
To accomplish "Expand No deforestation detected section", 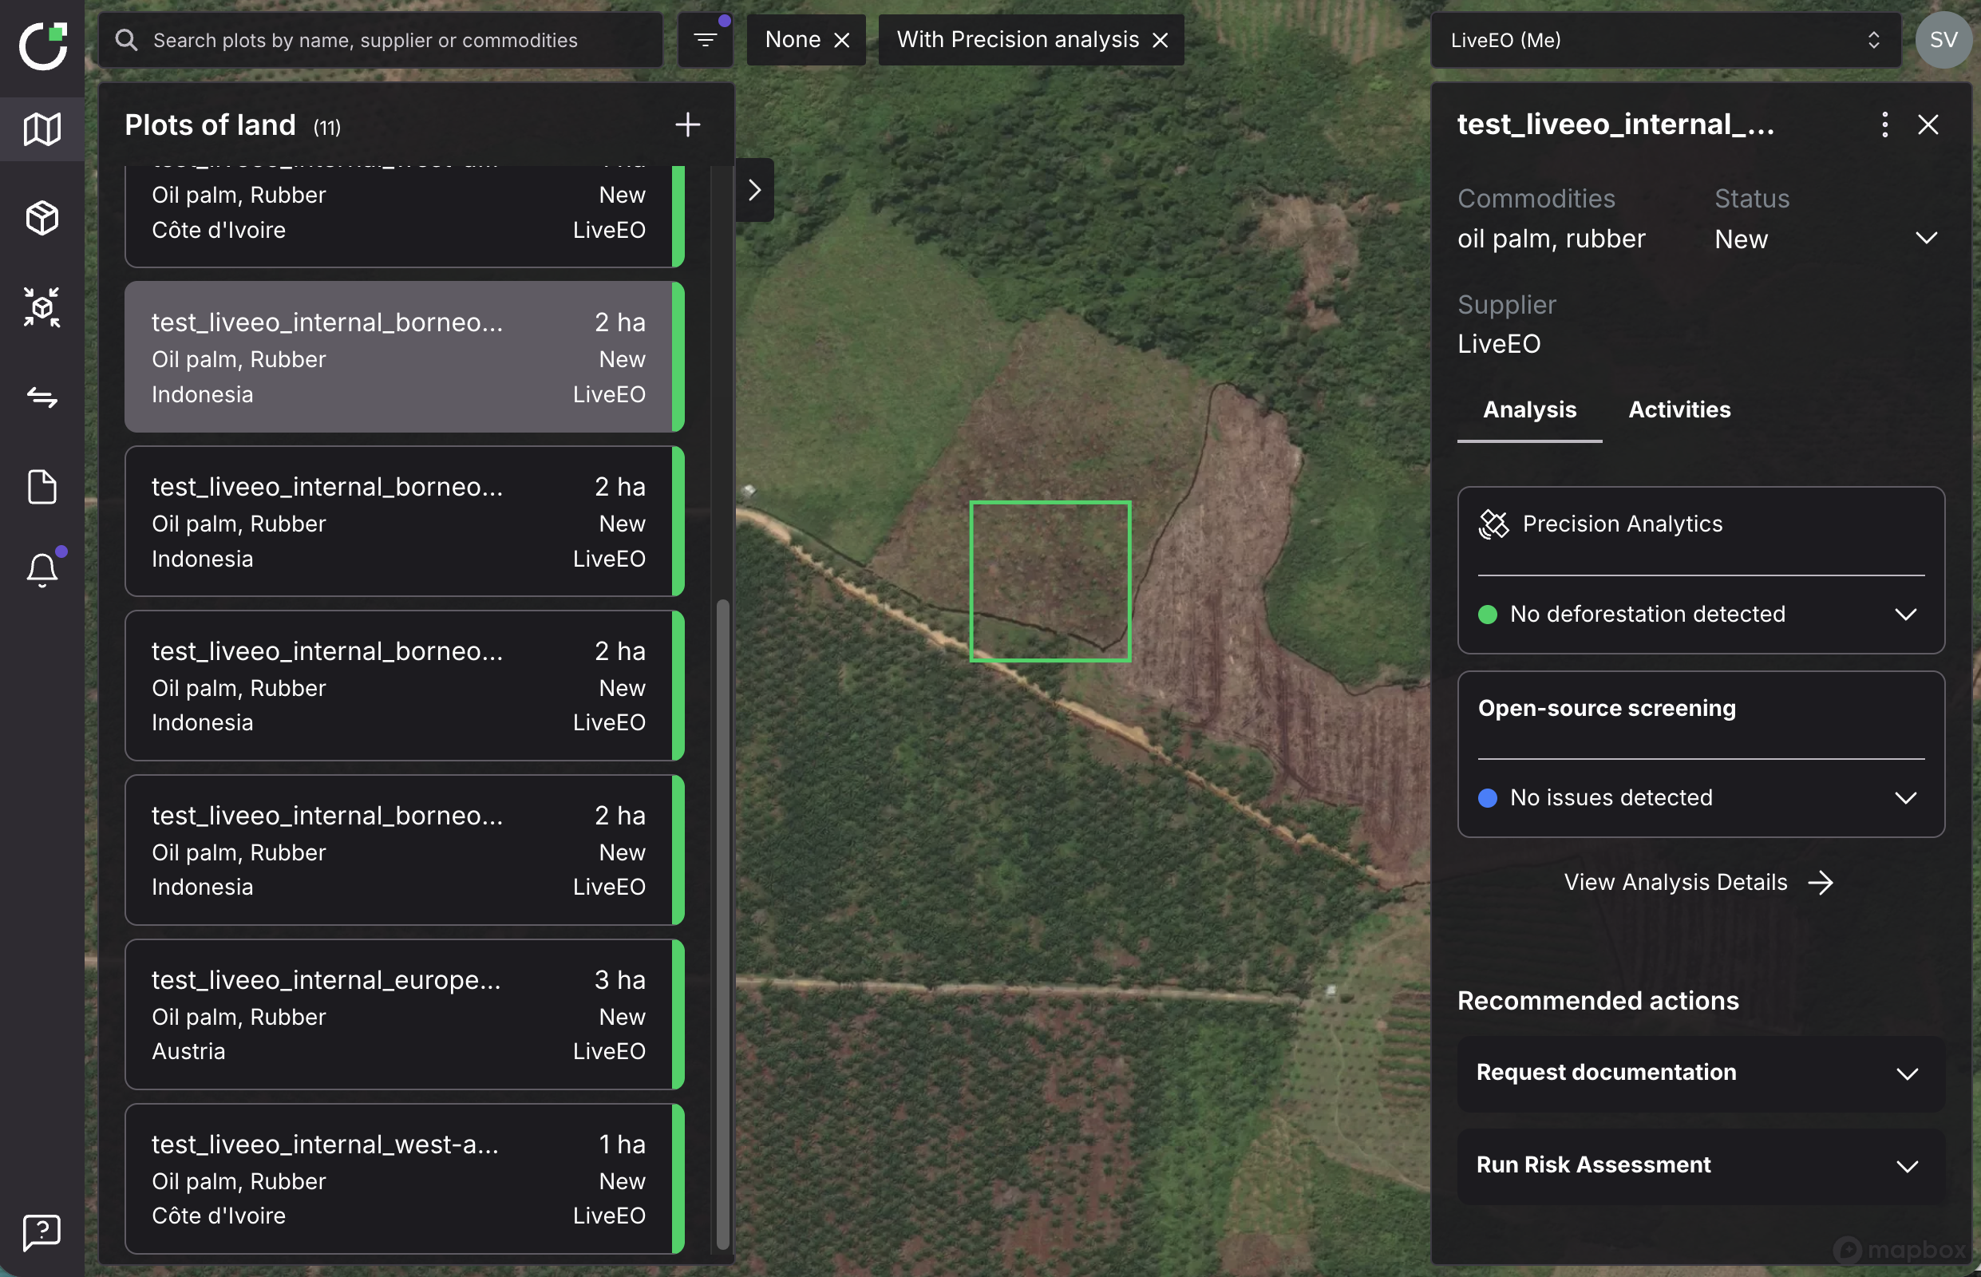I will (1904, 615).
